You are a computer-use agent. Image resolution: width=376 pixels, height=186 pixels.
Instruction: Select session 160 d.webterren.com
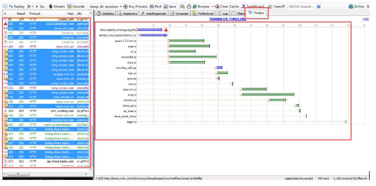tap(46, 120)
